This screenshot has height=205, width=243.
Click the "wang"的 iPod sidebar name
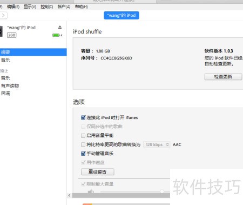coord(21,28)
